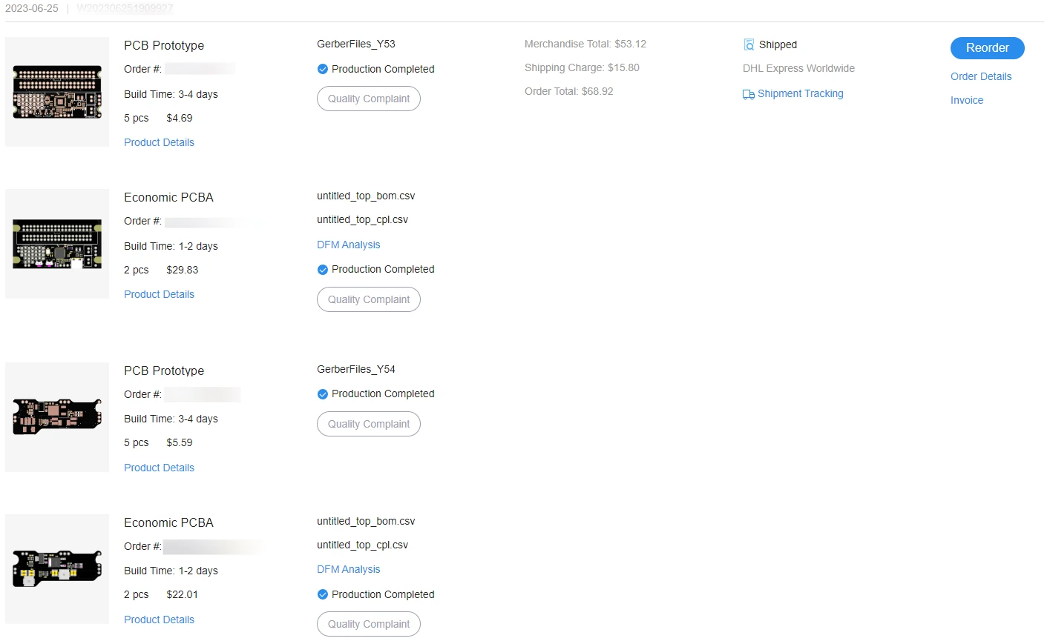1050x641 pixels.
Task: Open the Order Details link
Action: 980,76
